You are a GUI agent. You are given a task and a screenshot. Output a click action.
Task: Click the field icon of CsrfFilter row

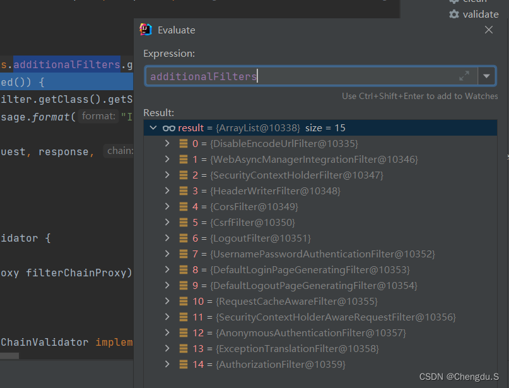click(184, 223)
